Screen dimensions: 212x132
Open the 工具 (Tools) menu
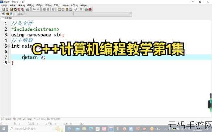pyautogui.click(x=57, y=5)
